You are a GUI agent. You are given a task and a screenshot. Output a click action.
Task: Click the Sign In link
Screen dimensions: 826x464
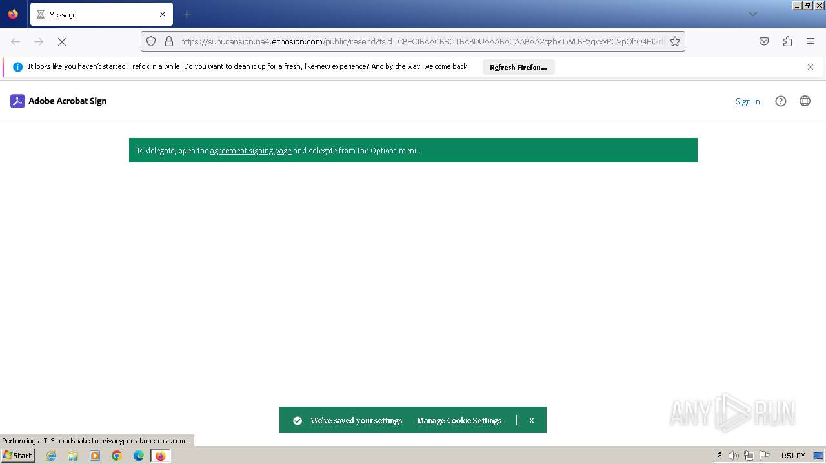tap(748, 101)
